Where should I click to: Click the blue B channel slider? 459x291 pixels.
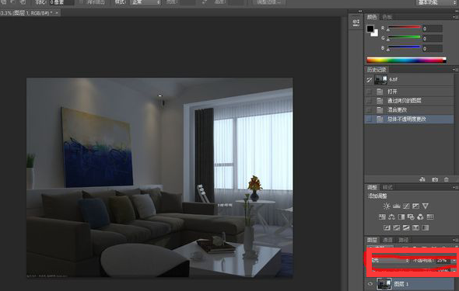click(x=404, y=48)
